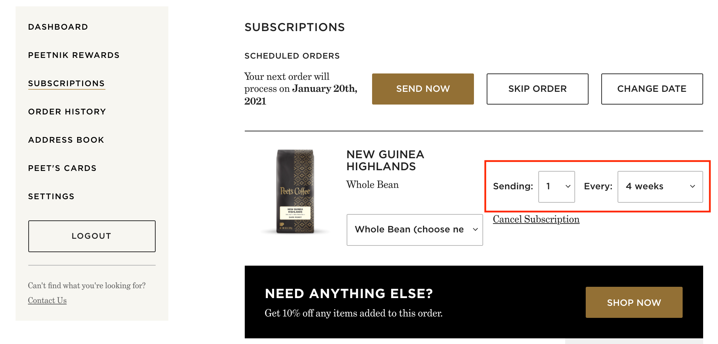Click the Need Anything Else banner
This screenshot has height=344, width=718.
(x=389, y=302)
